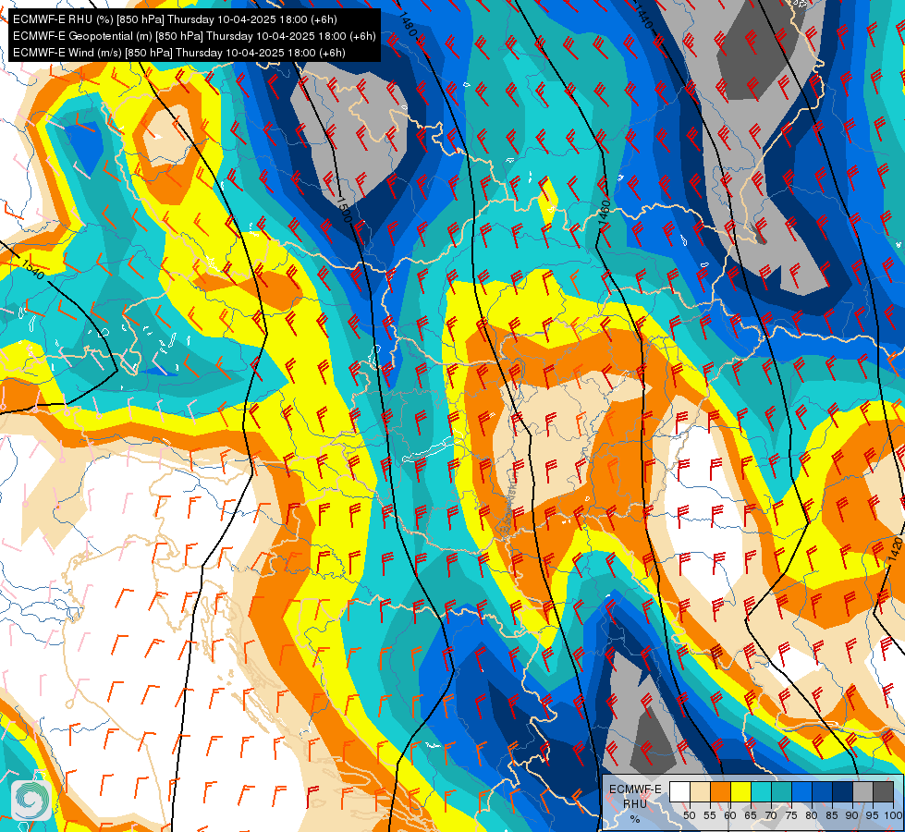Click the ECMWF-E Wind (m/s) header line
Screen dimensions: 905x832
pos(179,53)
